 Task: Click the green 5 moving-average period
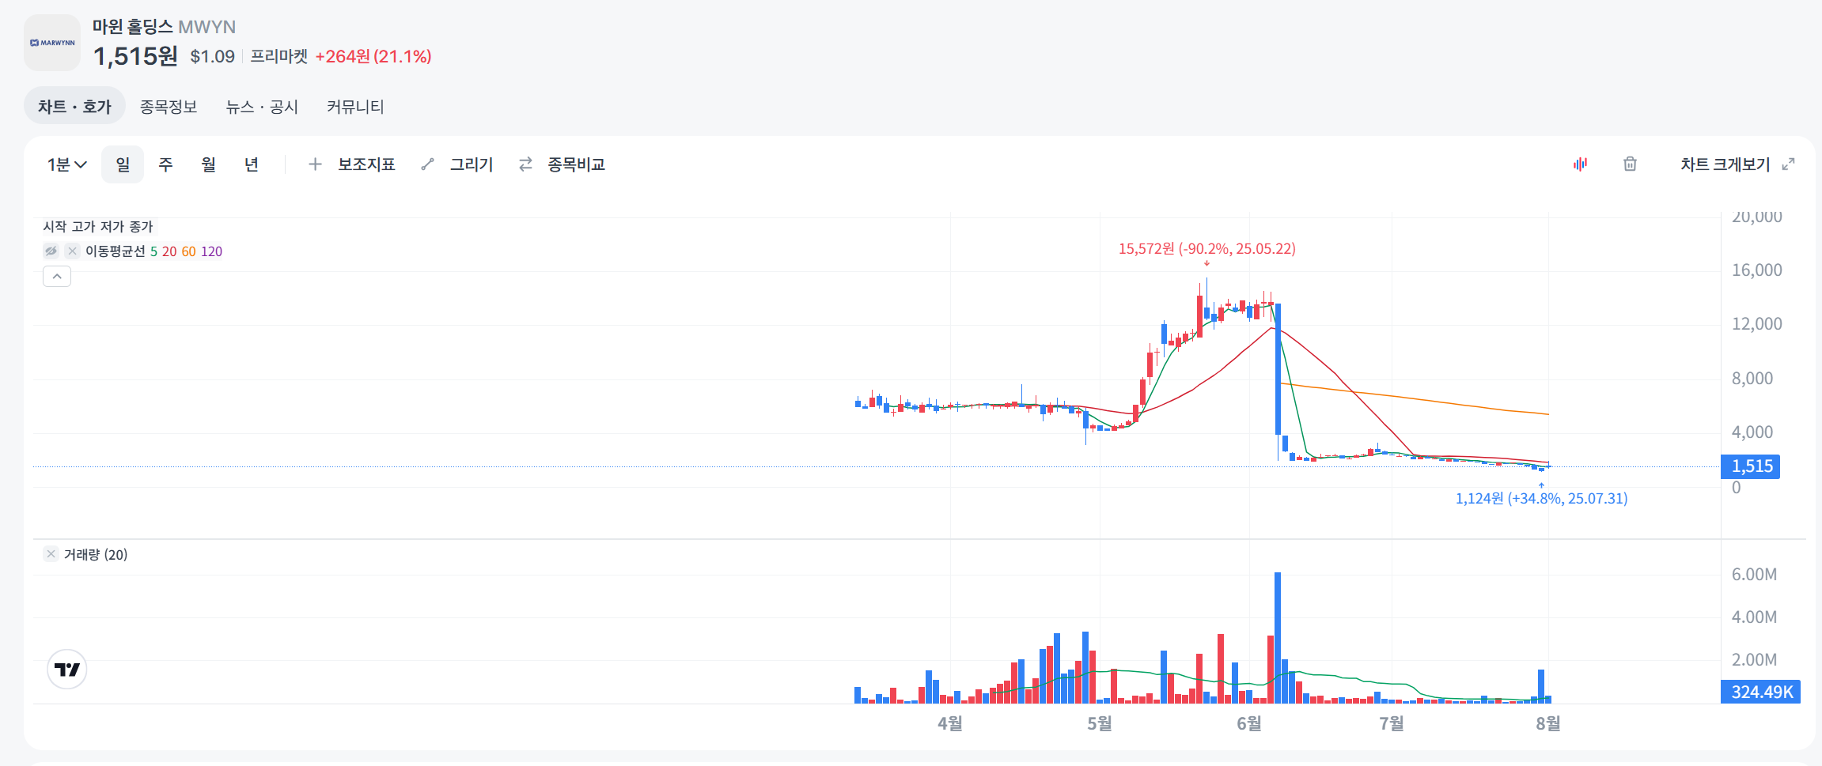tap(153, 251)
